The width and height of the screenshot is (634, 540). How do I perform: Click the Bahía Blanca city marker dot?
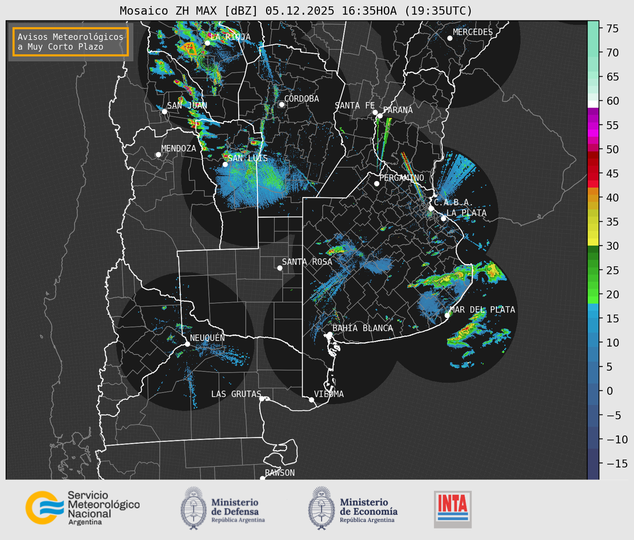(x=330, y=334)
